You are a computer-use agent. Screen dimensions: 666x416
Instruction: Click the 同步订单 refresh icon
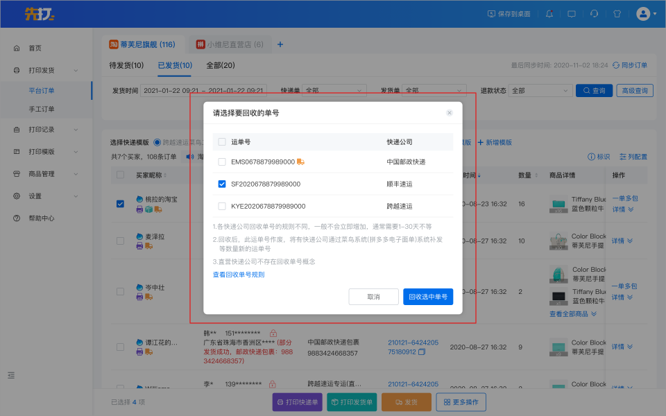(x=615, y=65)
